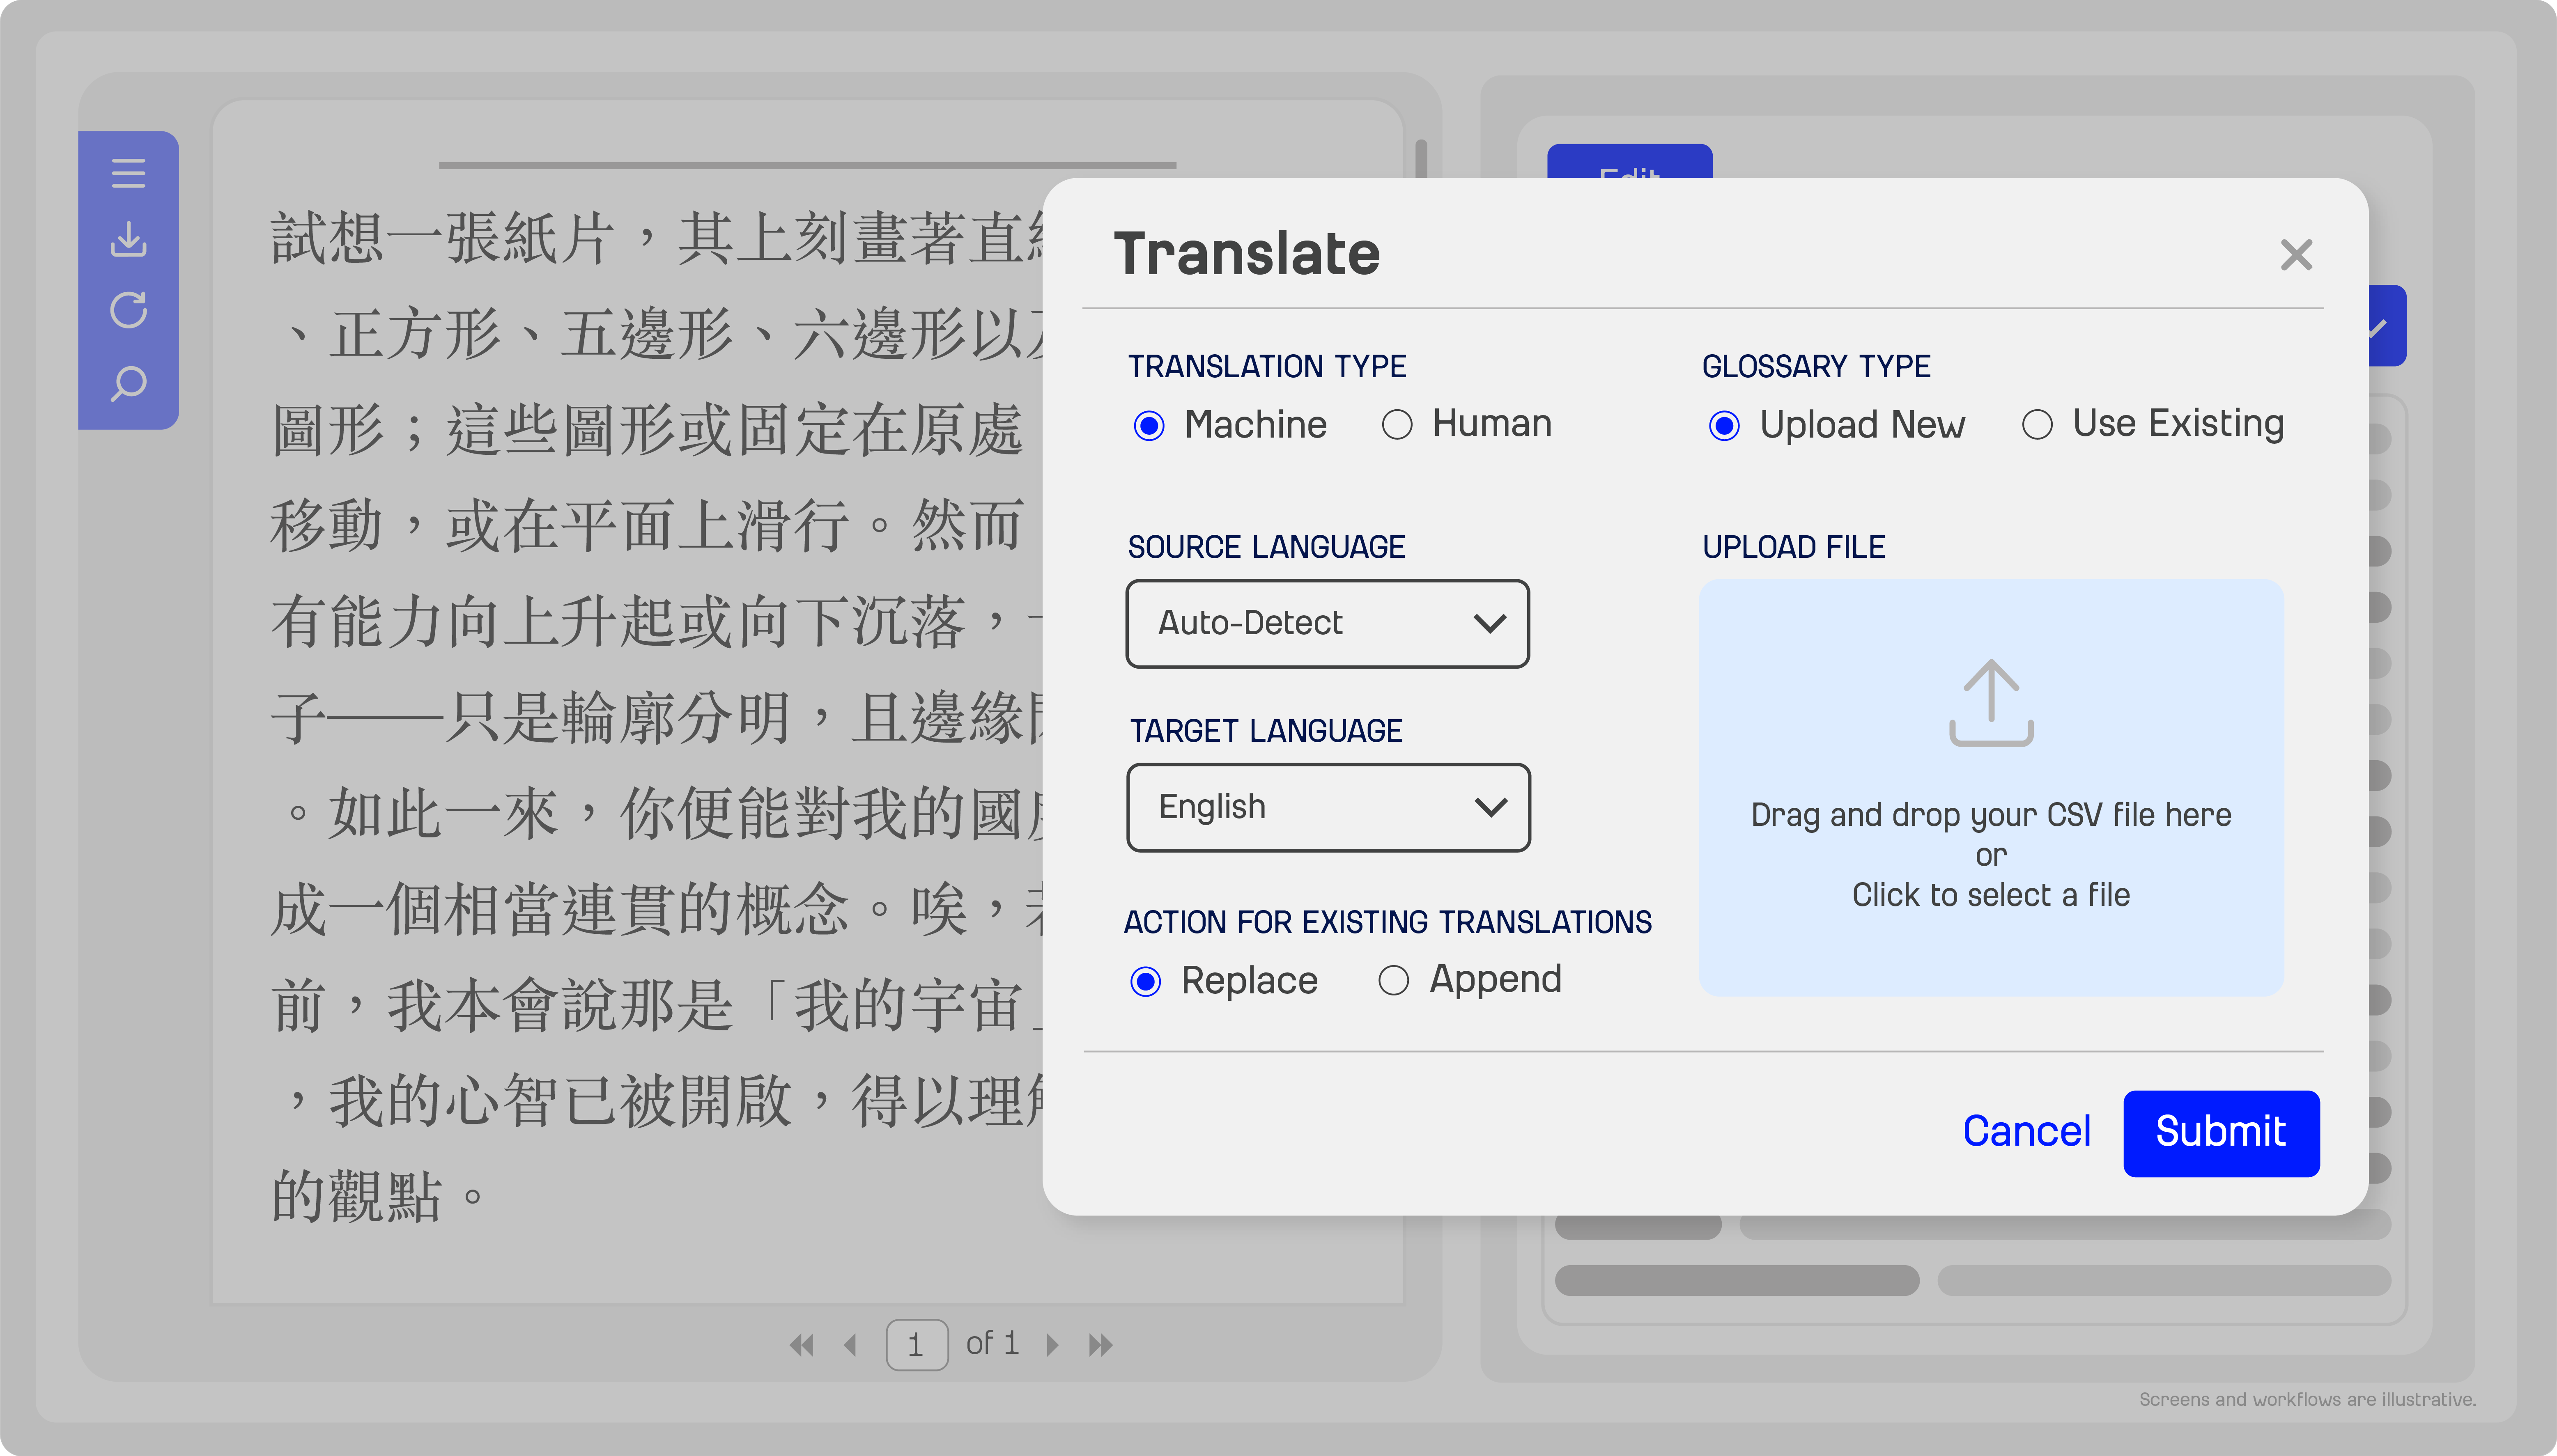This screenshot has height=1456, width=2557.
Task: Choose Use Existing glossary type
Action: (2037, 424)
